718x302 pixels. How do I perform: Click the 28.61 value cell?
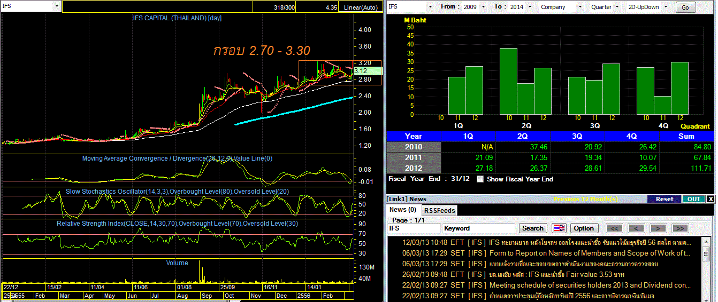click(577, 168)
